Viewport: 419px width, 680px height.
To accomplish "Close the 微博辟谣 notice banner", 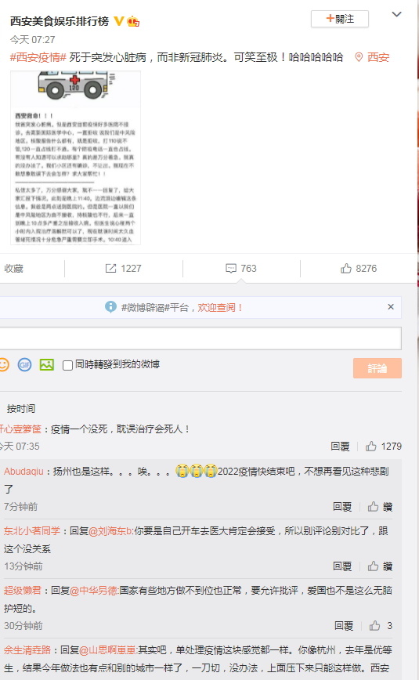I will tap(391, 307).
